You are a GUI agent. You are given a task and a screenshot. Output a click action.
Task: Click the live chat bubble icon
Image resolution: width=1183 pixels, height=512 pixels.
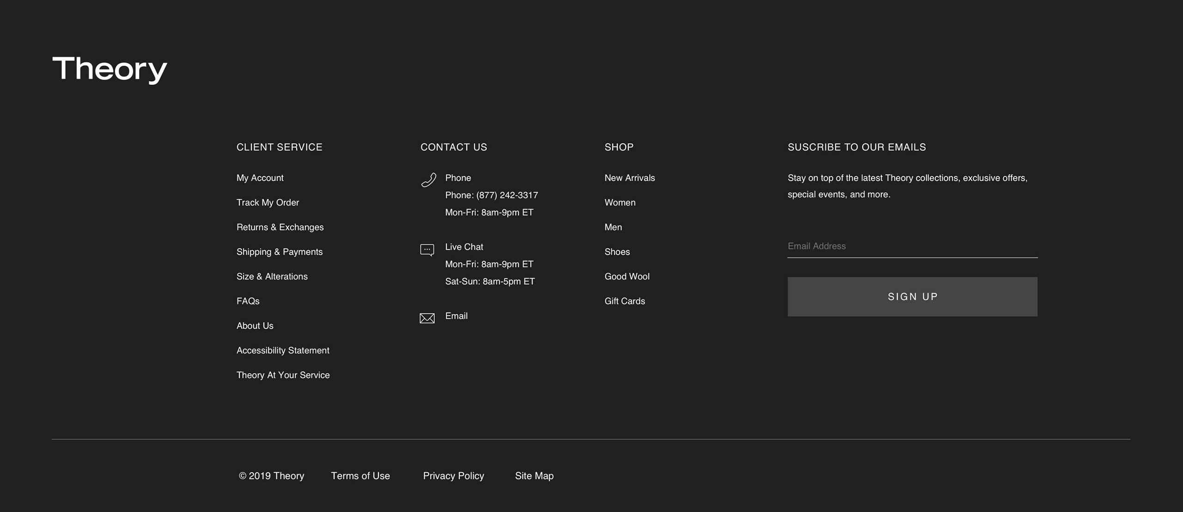427,250
